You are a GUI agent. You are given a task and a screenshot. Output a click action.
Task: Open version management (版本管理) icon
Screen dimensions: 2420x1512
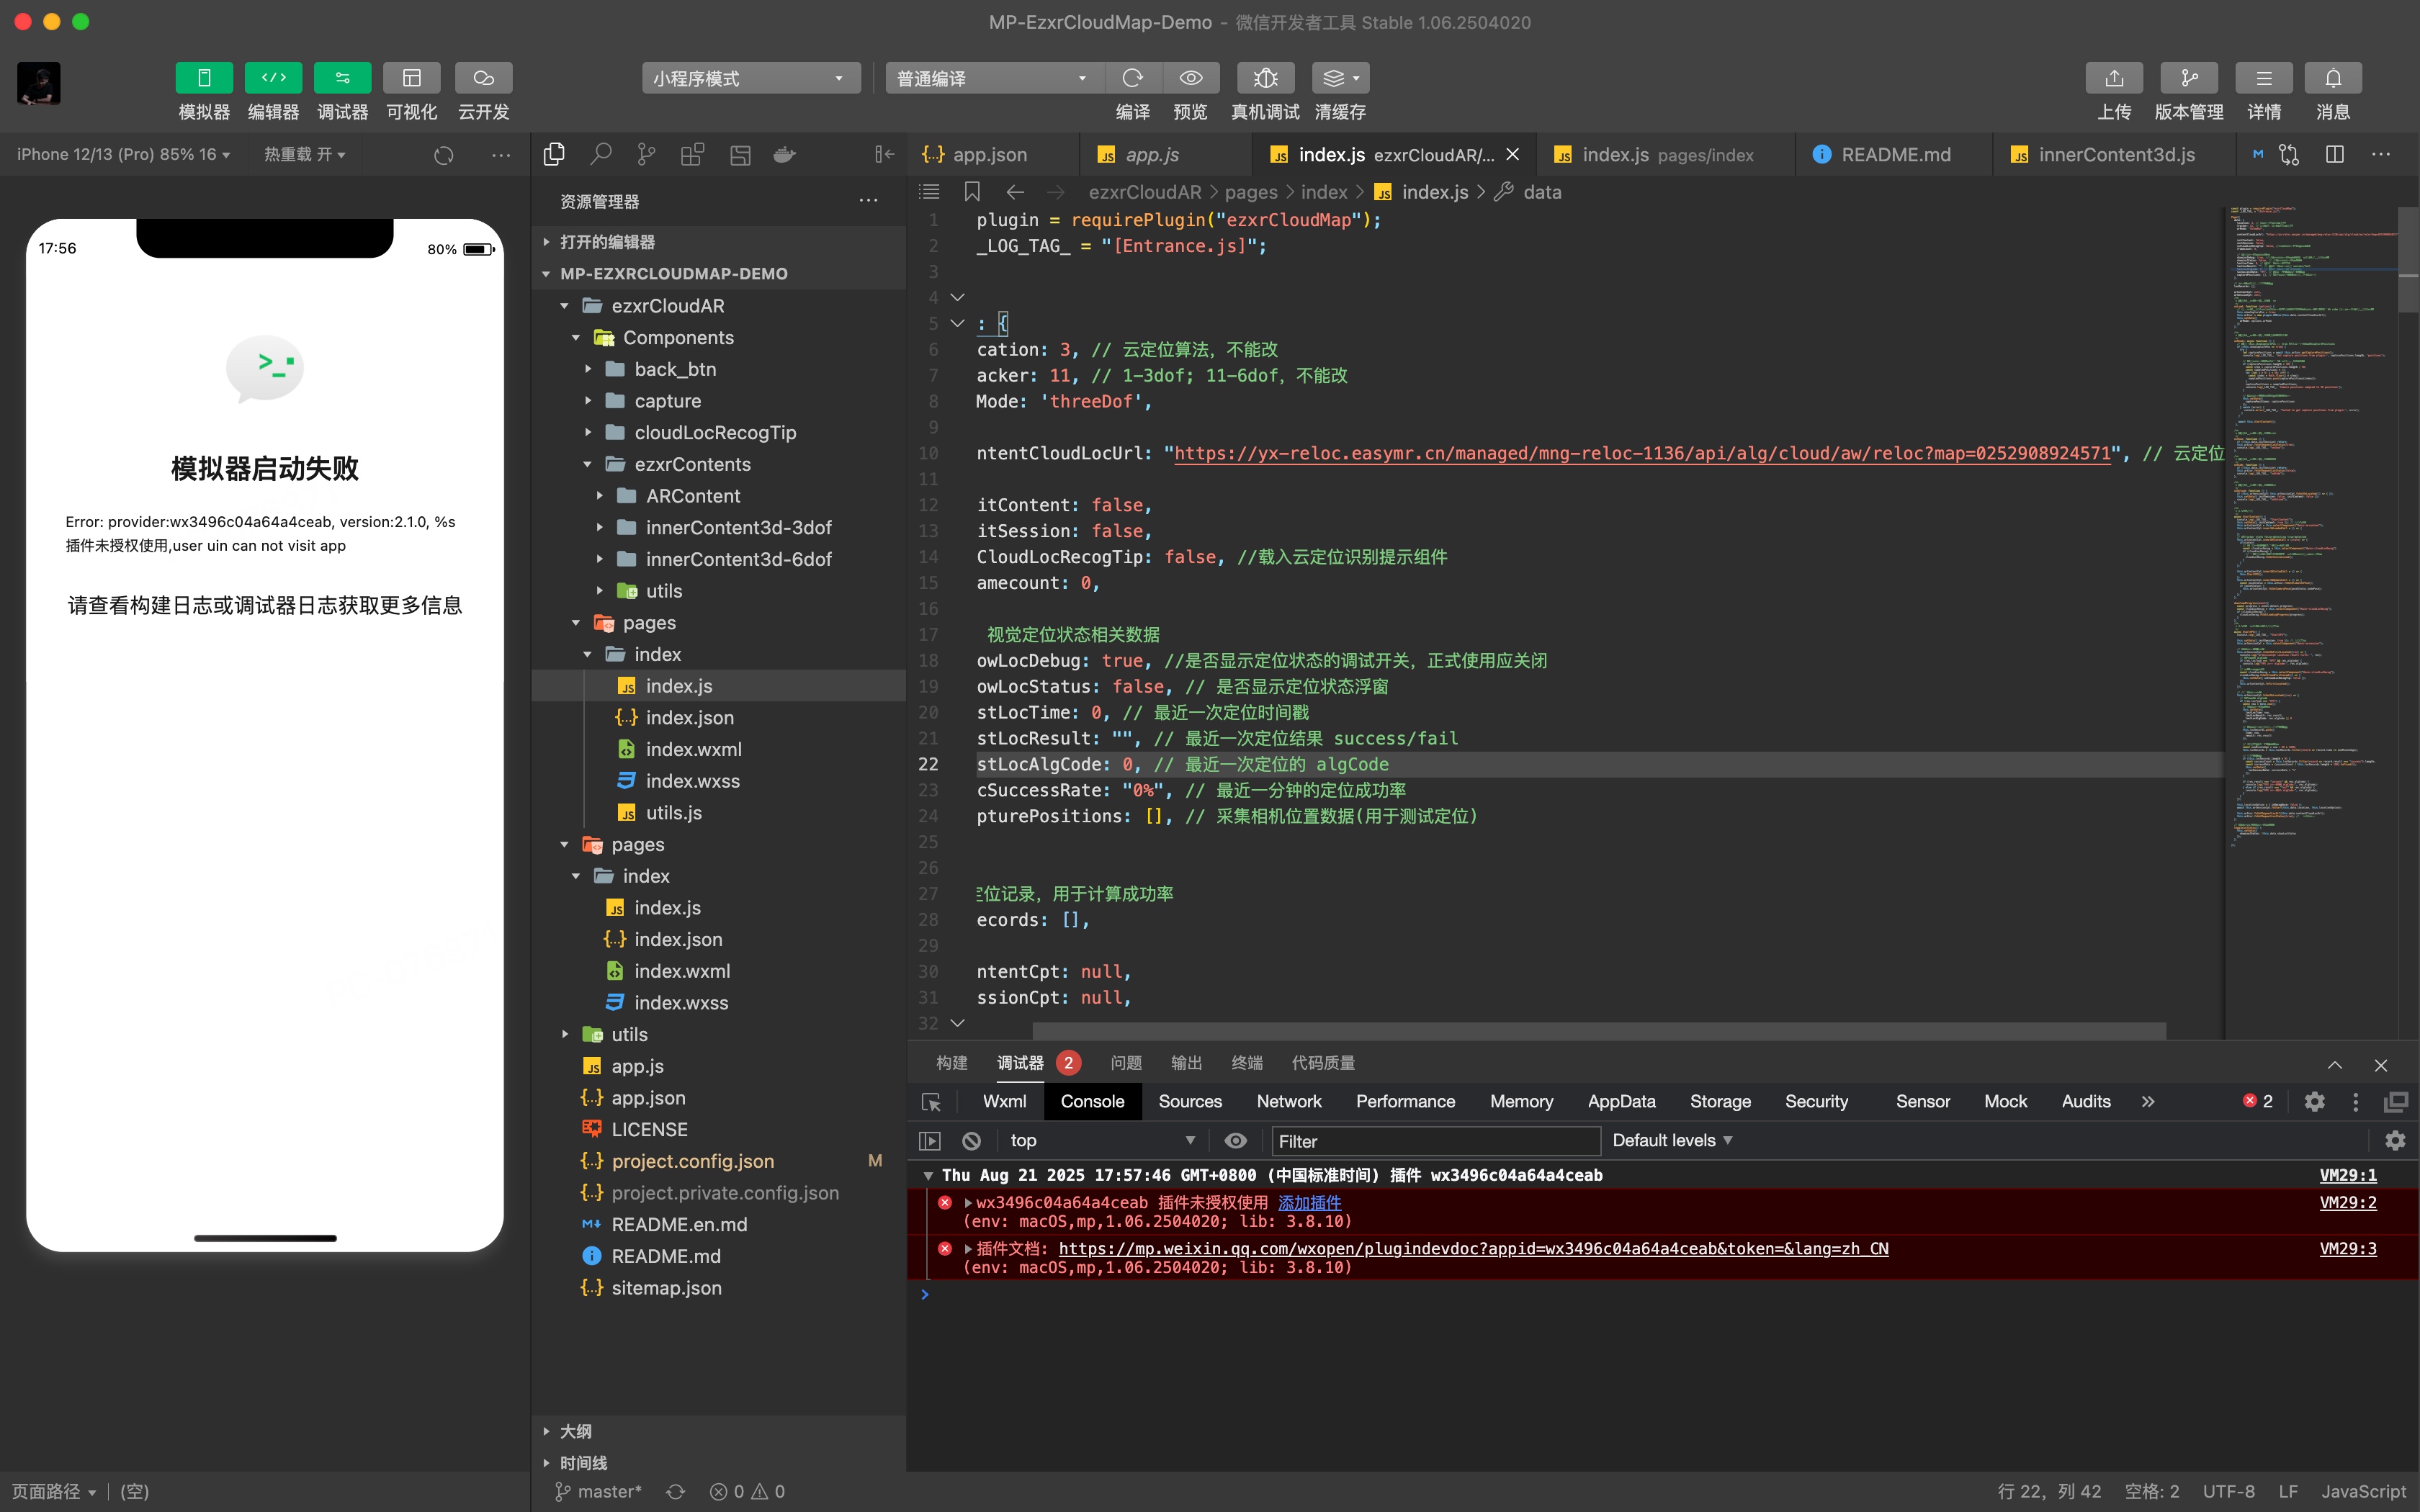pyautogui.click(x=2188, y=78)
